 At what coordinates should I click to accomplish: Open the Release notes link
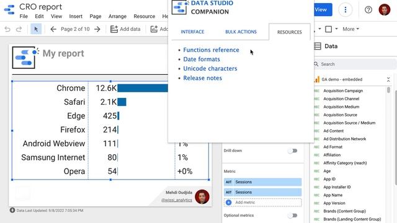pos(203,78)
